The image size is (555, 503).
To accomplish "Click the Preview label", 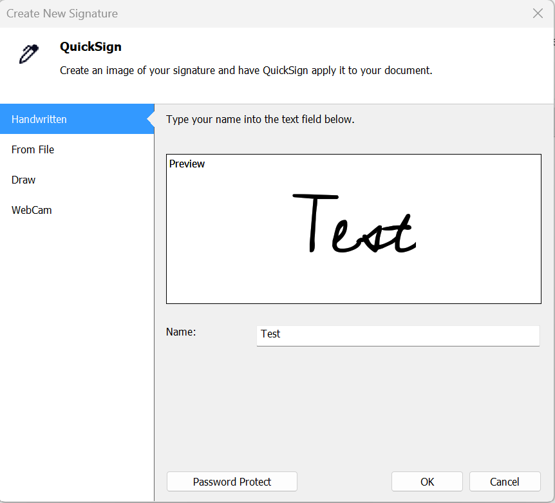I will pos(187,164).
